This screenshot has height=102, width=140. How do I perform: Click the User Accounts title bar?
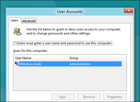click(x=70, y=12)
